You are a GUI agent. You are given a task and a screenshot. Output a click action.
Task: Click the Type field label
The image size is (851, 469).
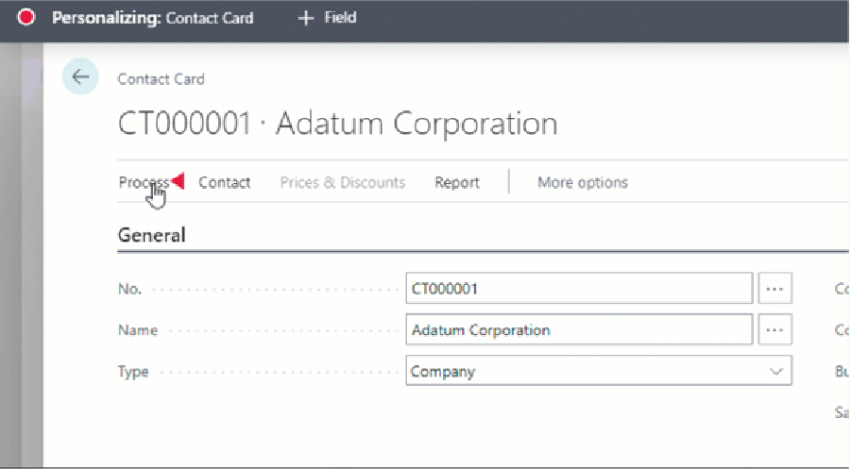[x=133, y=372]
